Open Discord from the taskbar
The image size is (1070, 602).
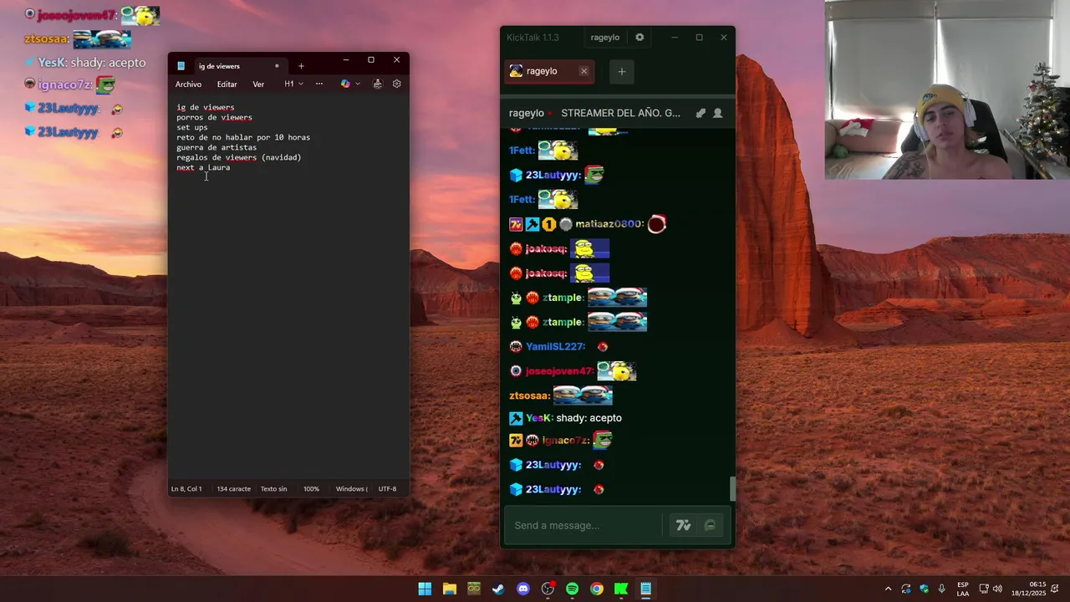click(523, 589)
